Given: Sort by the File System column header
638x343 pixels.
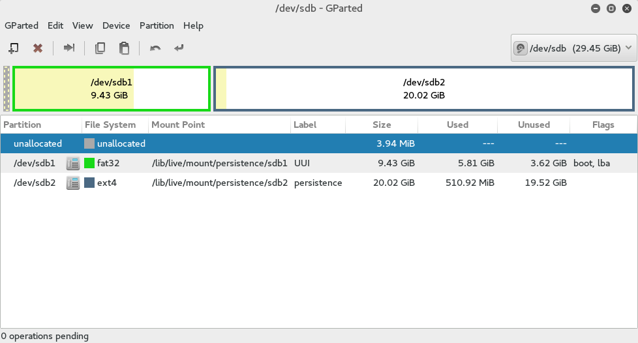Looking at the screenshot, I should [115, 125].
